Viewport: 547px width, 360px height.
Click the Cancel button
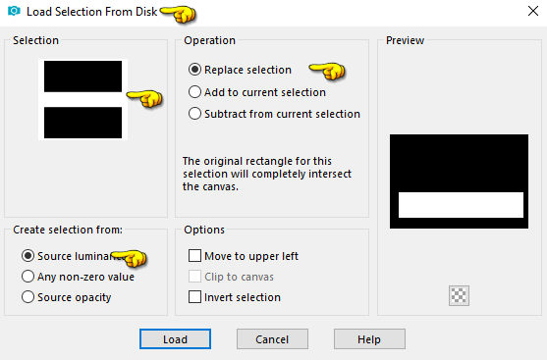coord(272,338)
